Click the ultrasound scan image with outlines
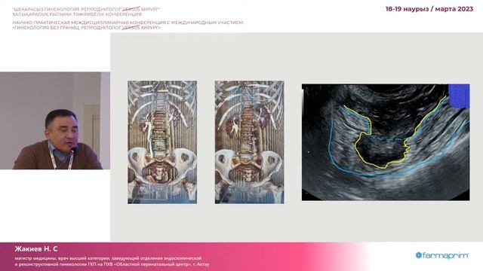The width and height of the screenshot is (483, 271). 386,142
